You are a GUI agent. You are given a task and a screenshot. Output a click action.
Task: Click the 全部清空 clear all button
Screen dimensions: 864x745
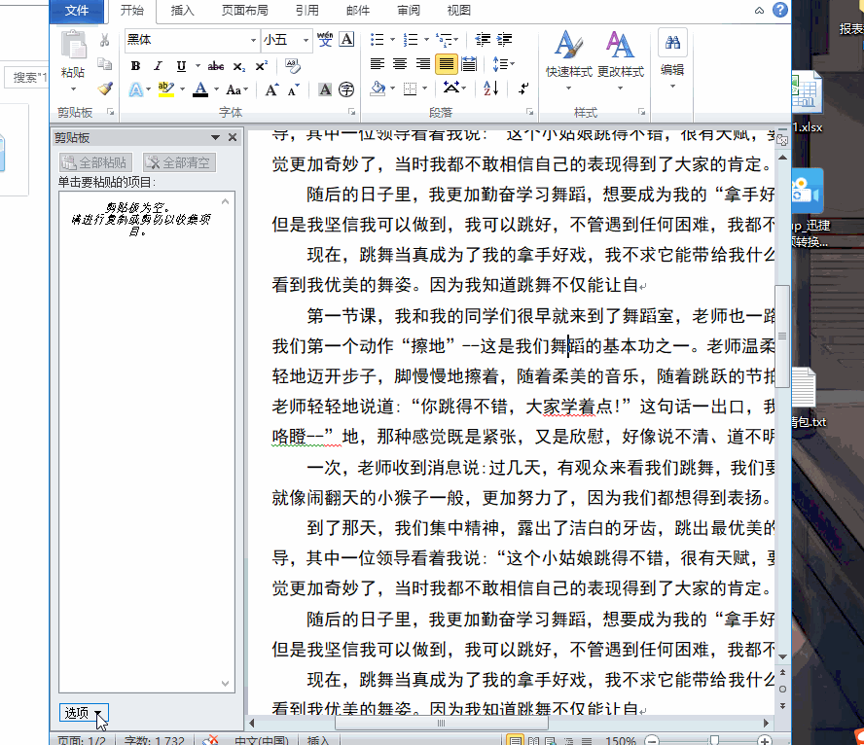point(178,162)
